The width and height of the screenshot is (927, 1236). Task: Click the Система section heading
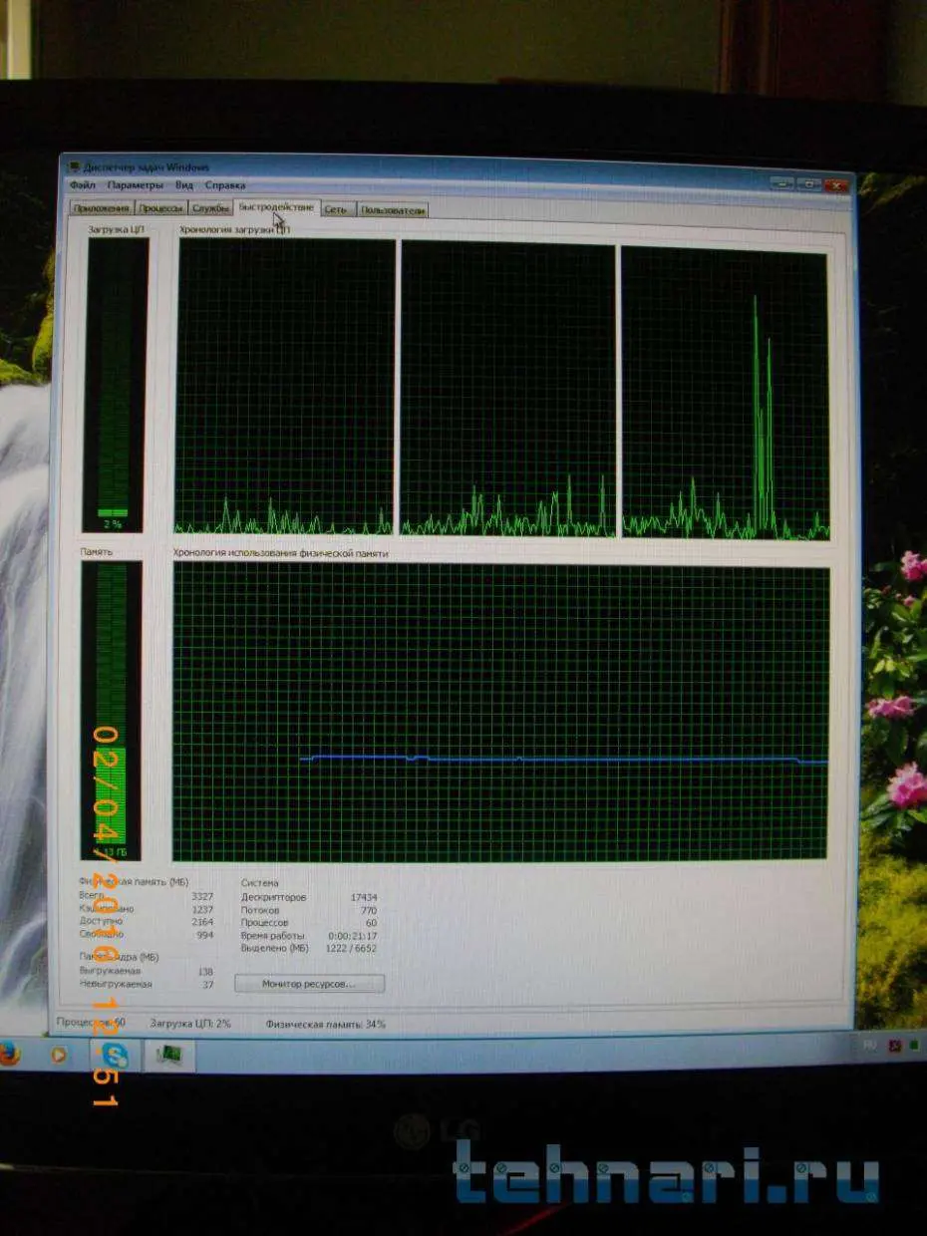tap(260, 883)
